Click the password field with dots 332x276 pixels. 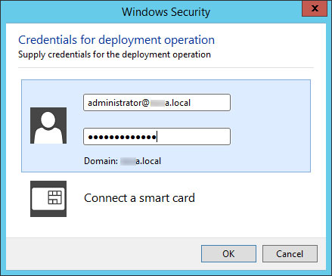(x=157, y=137)
